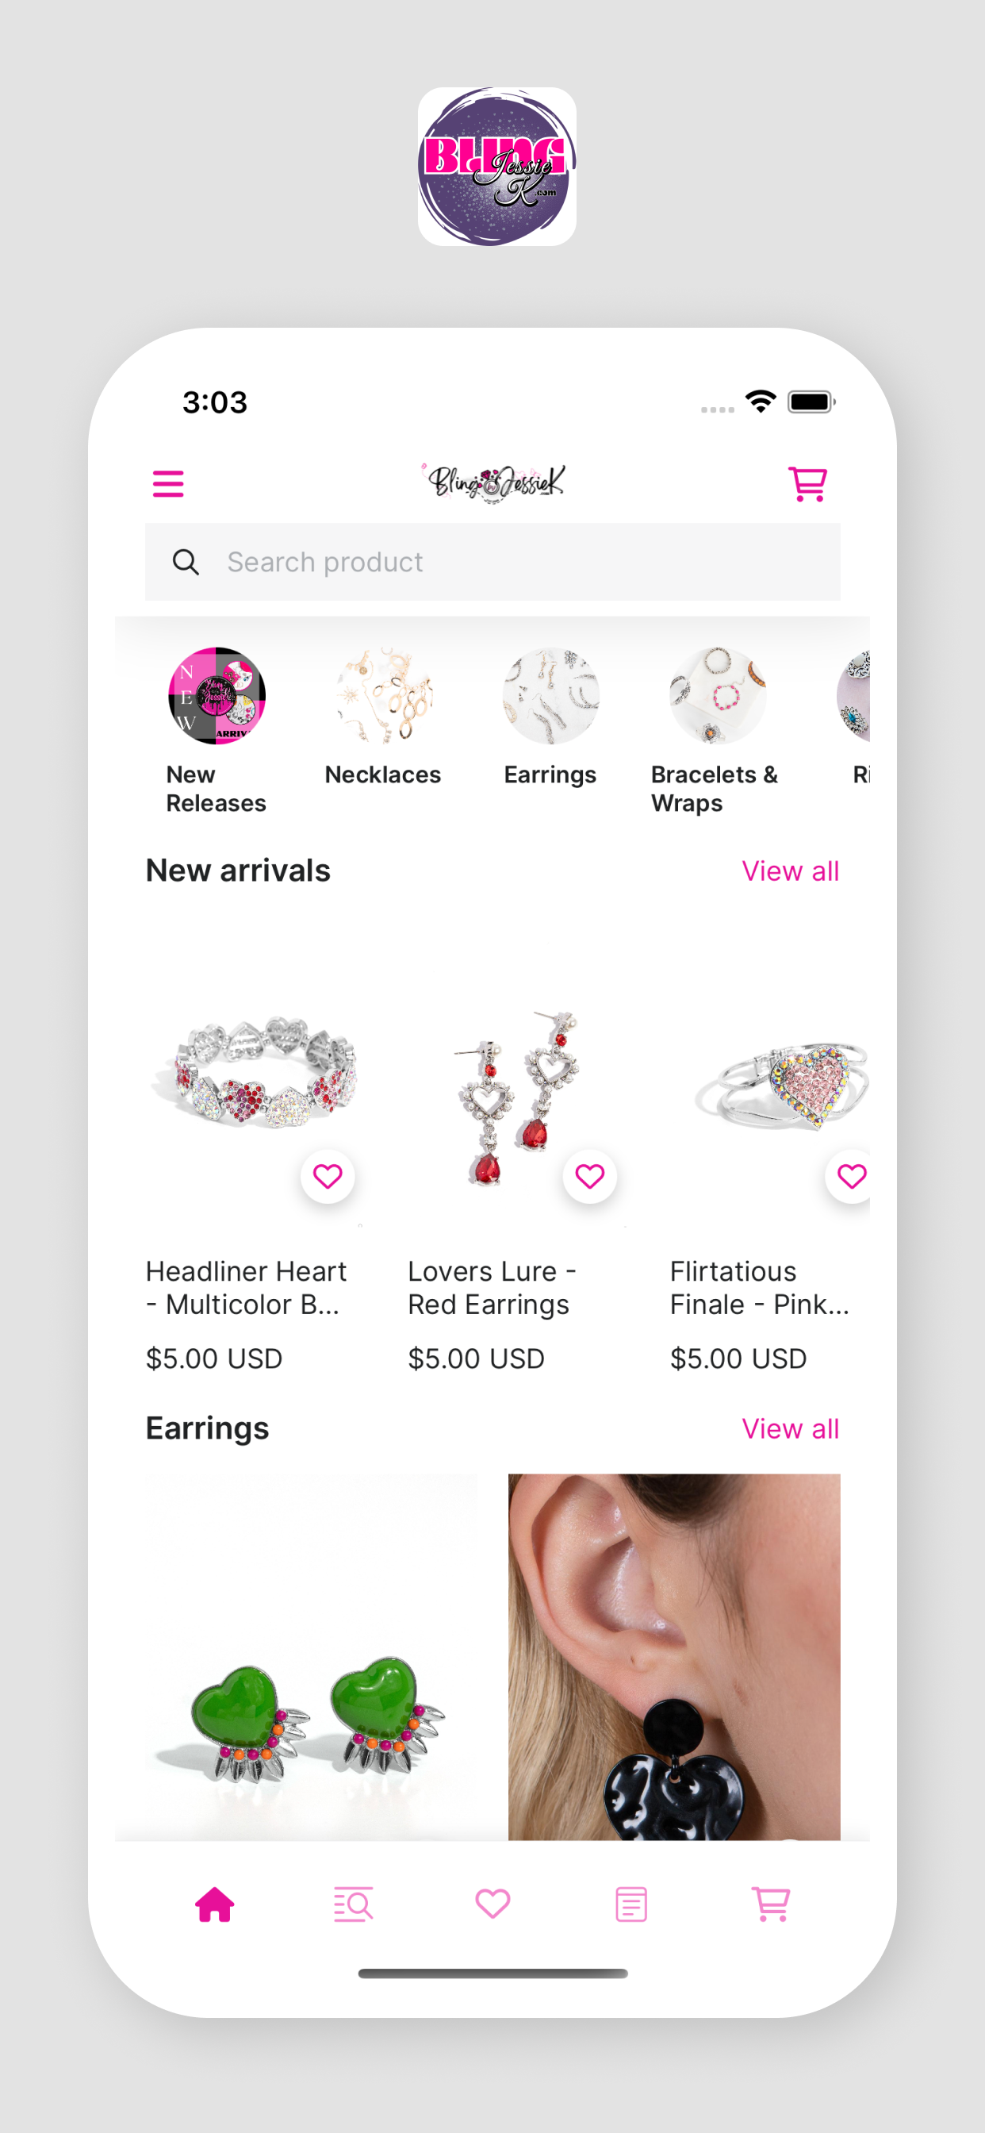The width and height of the screenshot is (985, 2133).
Task: Open the orders list bottom tab
Action: tap(631, 1904)
